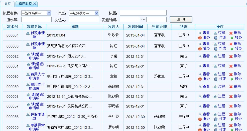Click 过程 icon for row 000057
Image resolution: width=247 pixels, height=131 pixels.
[215, 106]
